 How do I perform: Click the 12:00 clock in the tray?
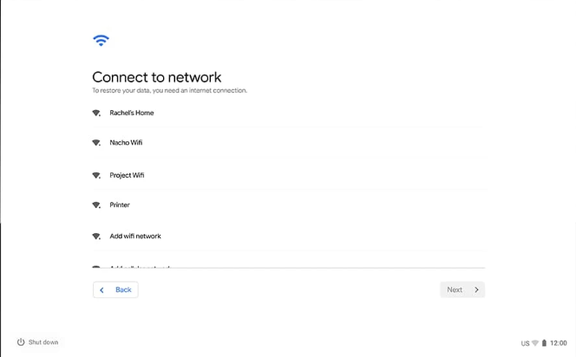[559, 343]
